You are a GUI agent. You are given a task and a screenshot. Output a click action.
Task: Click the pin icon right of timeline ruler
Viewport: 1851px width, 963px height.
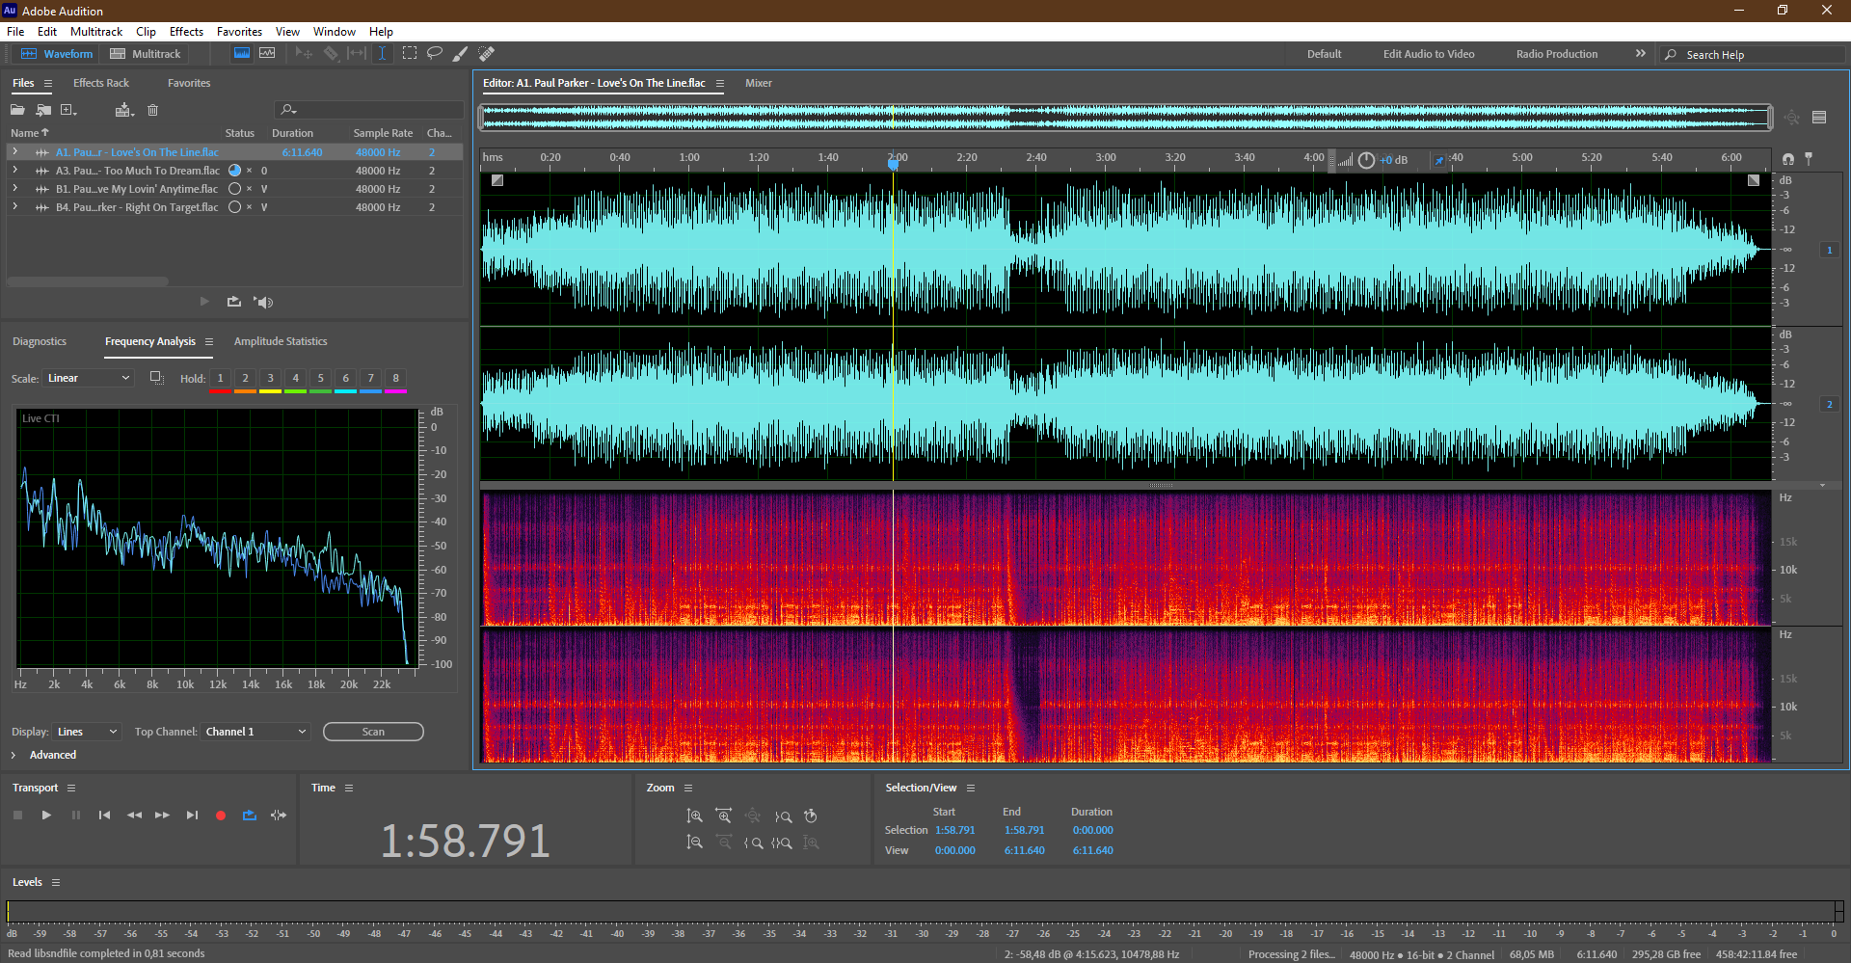pyautogui.click(x=1809, y=159)
